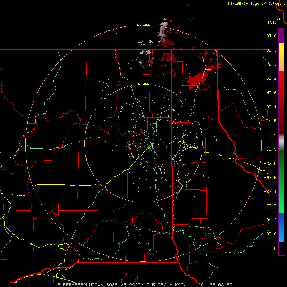Viewport: 287px width, 287px height.
Task: Click the 92.3 scale value
Action: (x=271, y=50)
